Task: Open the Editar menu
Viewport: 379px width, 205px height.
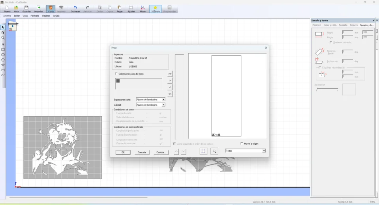Action: pos(17,16)
